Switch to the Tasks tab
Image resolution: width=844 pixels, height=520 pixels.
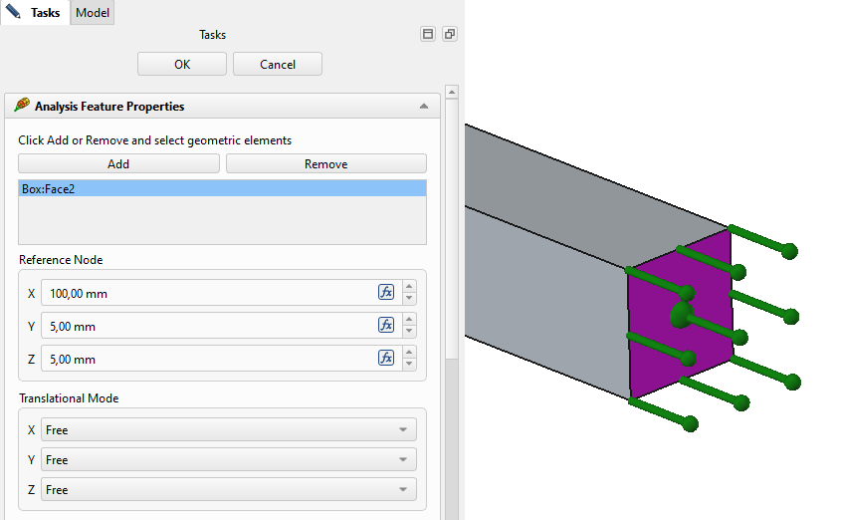pos(35,13)
